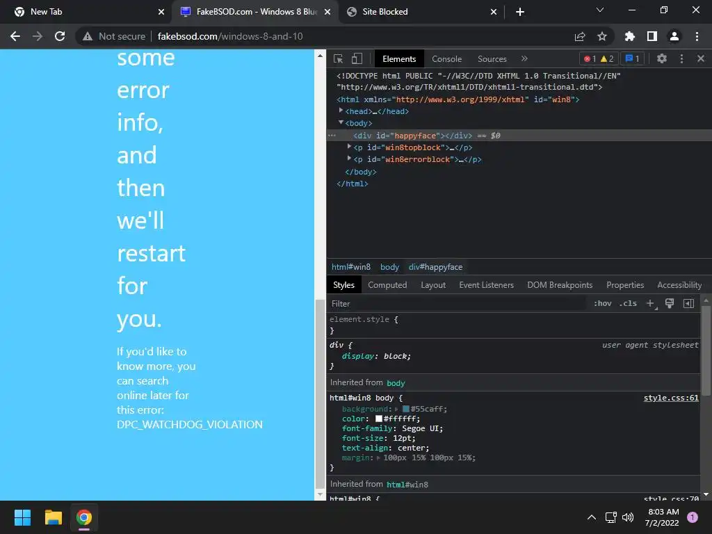Show more DevTools tabs chevron

[524, 58]
